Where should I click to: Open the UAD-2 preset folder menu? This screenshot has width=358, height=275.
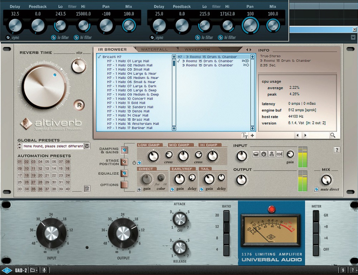click(x=34, y=270)
